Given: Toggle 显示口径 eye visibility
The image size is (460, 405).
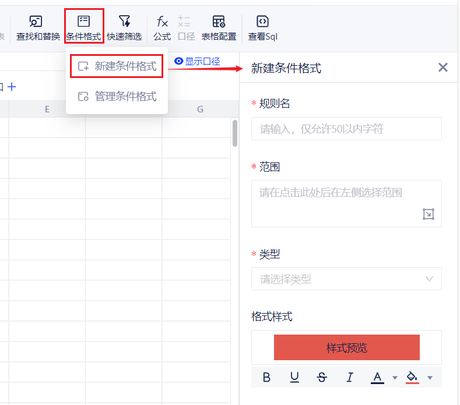Looking at the screenshot, I should [179, 61].
